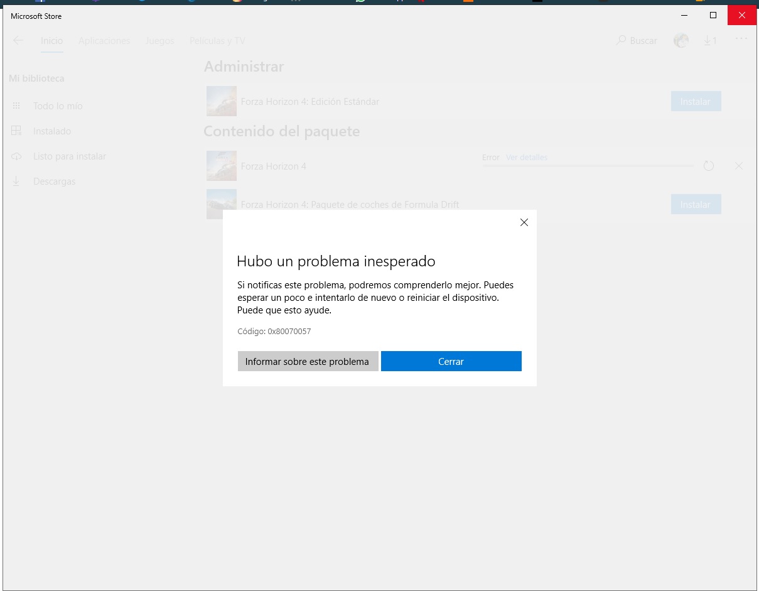Open the Películas y TV tab
The width and height of the screenshot is (759, 591).
[217, 41]
